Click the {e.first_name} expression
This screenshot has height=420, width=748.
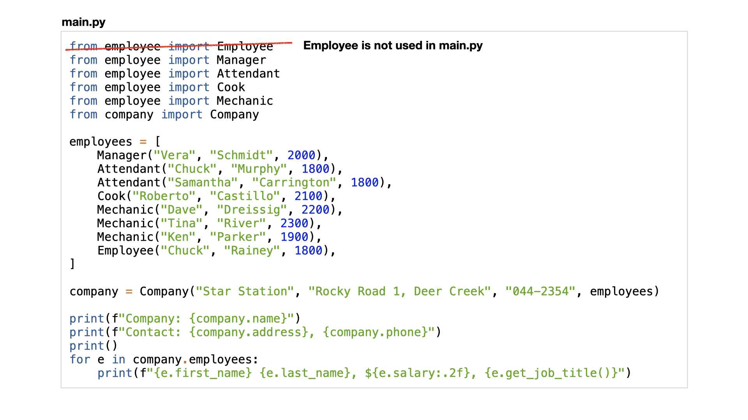point(203,373)
